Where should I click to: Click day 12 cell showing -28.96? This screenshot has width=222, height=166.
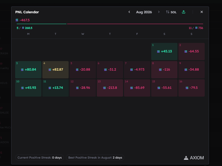(83, 88)
